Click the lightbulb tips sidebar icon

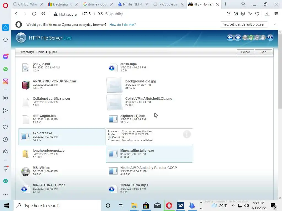pos(6,168)
